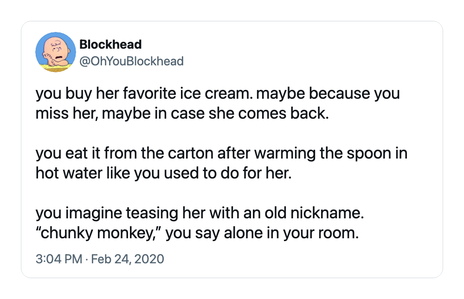Click the line "you eat it from the carton"

221,153
